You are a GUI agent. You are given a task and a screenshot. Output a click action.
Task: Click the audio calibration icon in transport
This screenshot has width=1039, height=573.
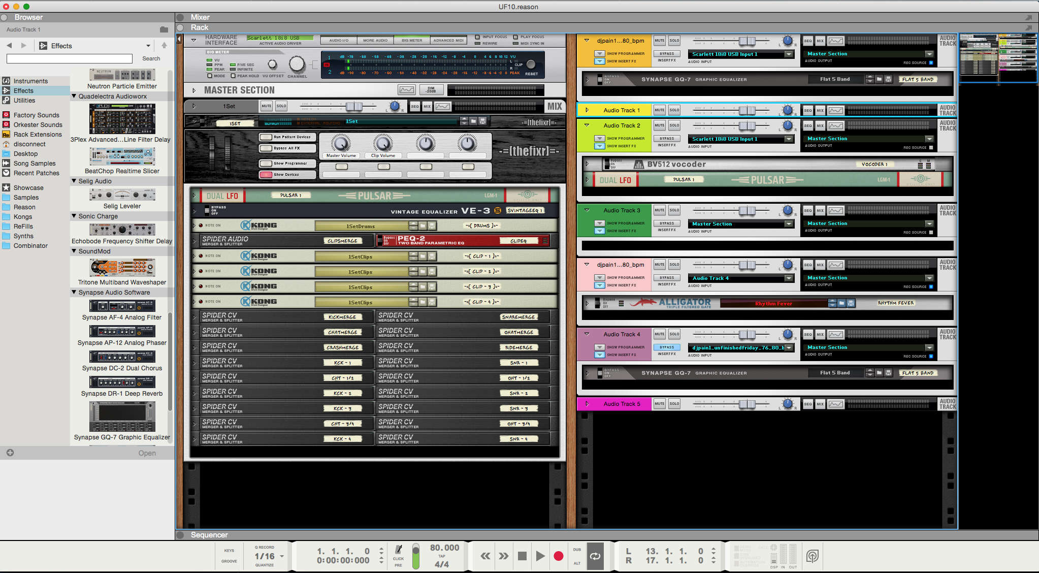pos(812,556)
